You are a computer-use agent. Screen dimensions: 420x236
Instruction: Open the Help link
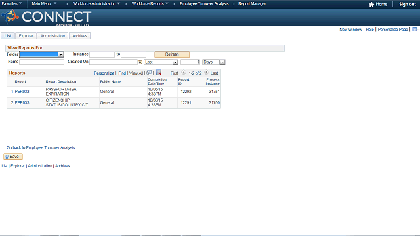369,29
